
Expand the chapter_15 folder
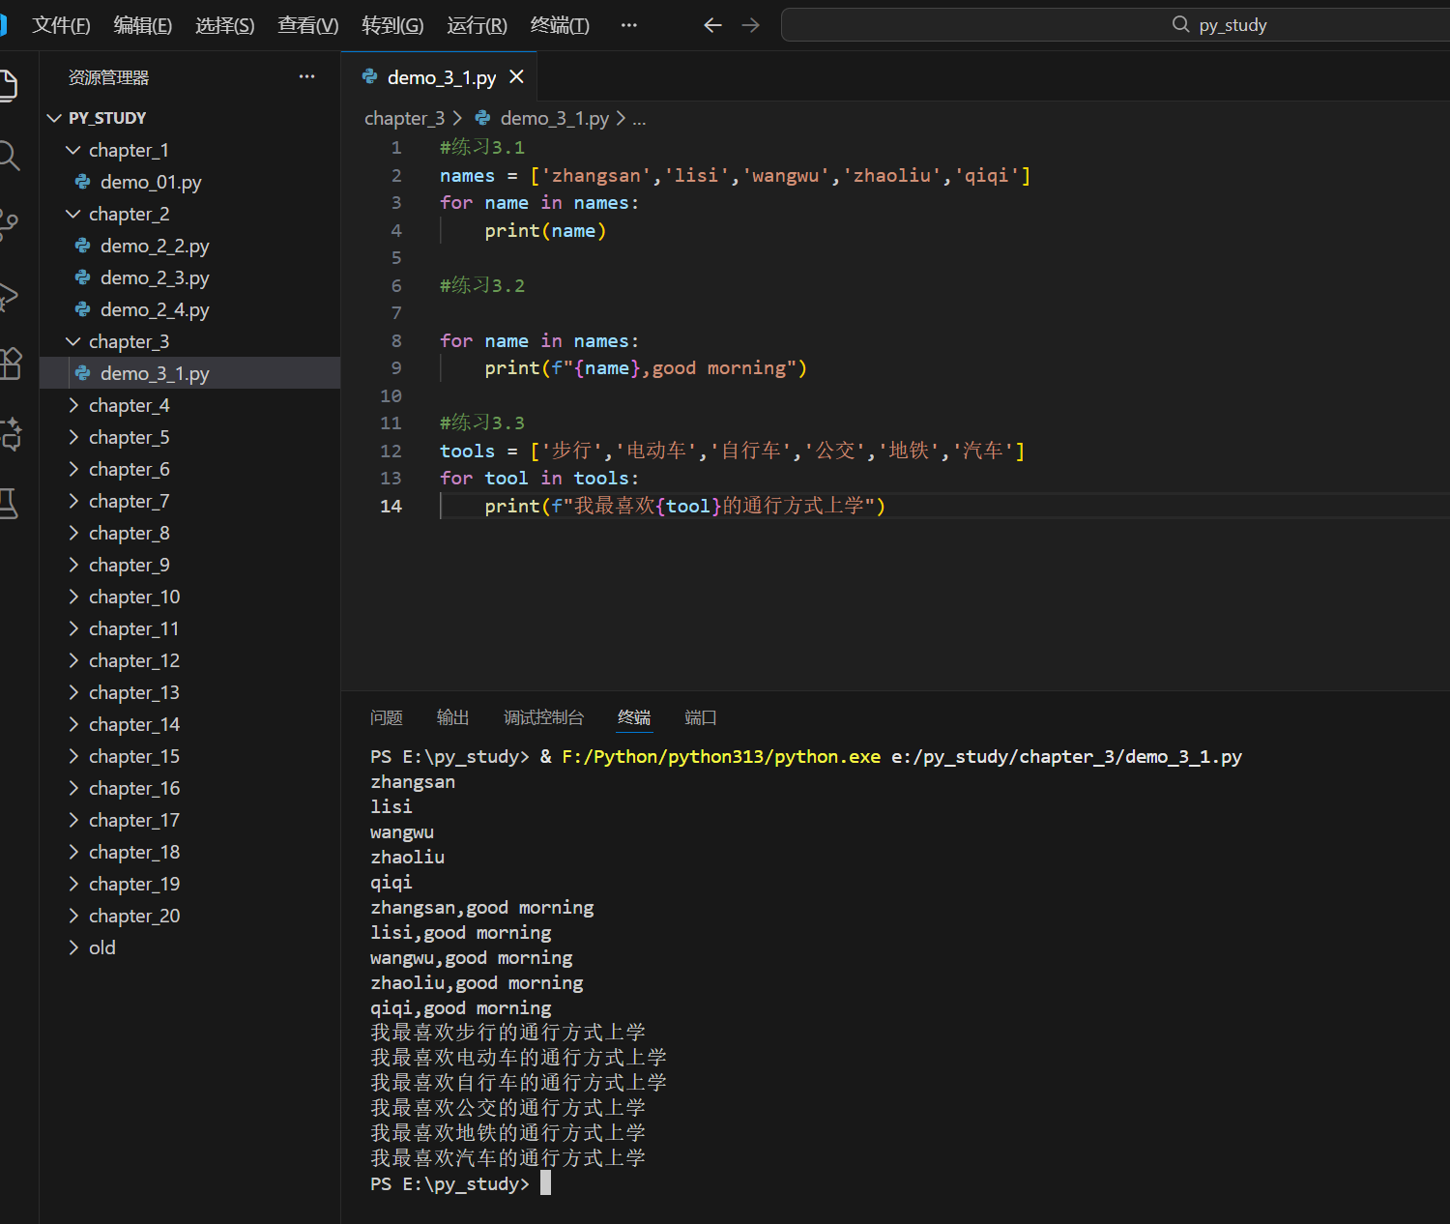[x=189, y=756]
